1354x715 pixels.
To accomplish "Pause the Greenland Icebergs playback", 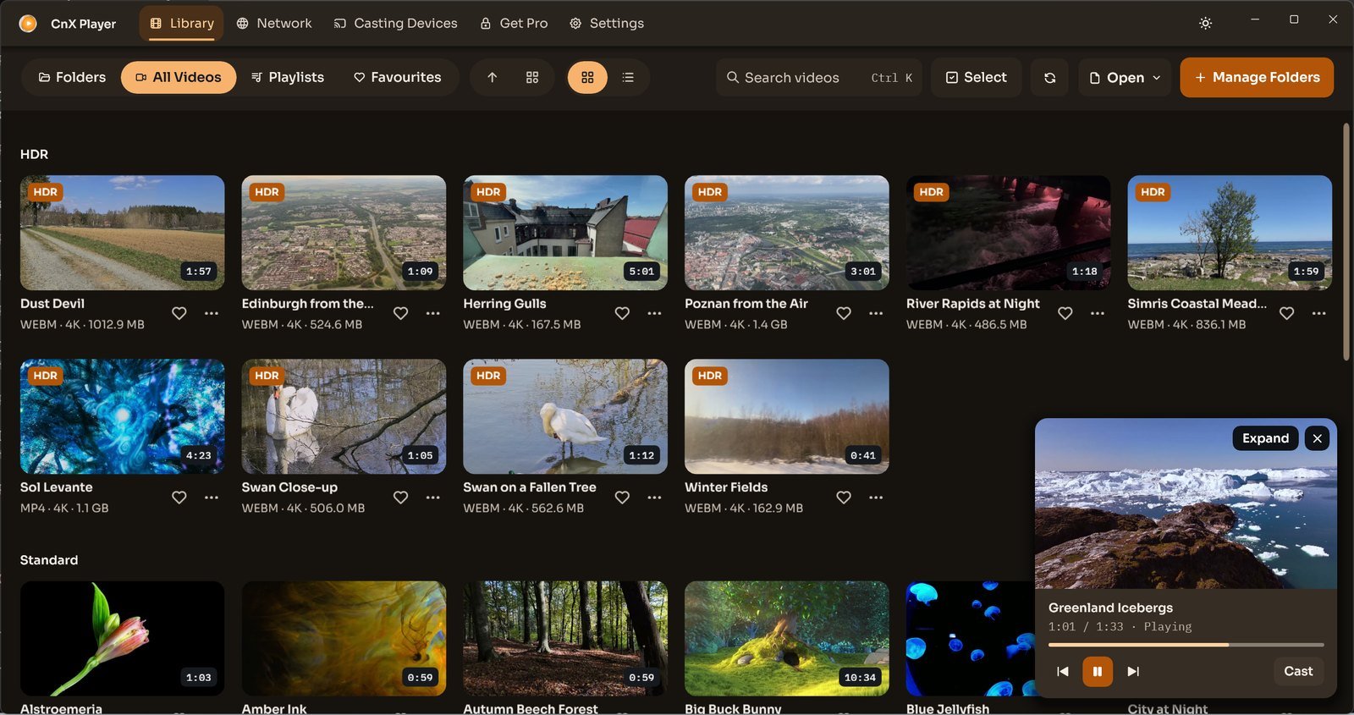I will [1098, 671].
